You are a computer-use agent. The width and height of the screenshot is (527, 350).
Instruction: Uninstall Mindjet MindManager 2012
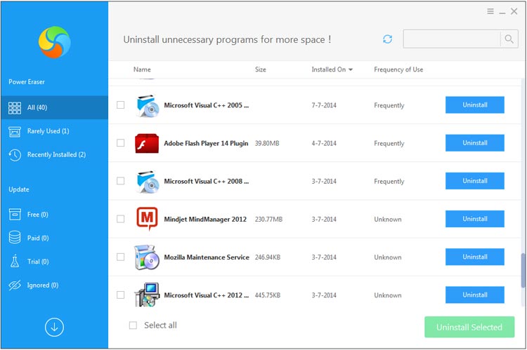[x=474, y=219]
